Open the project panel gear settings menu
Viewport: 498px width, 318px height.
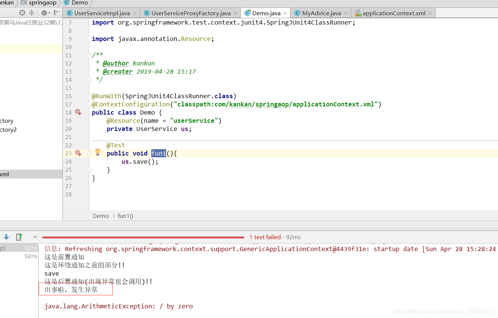point(45,13)
